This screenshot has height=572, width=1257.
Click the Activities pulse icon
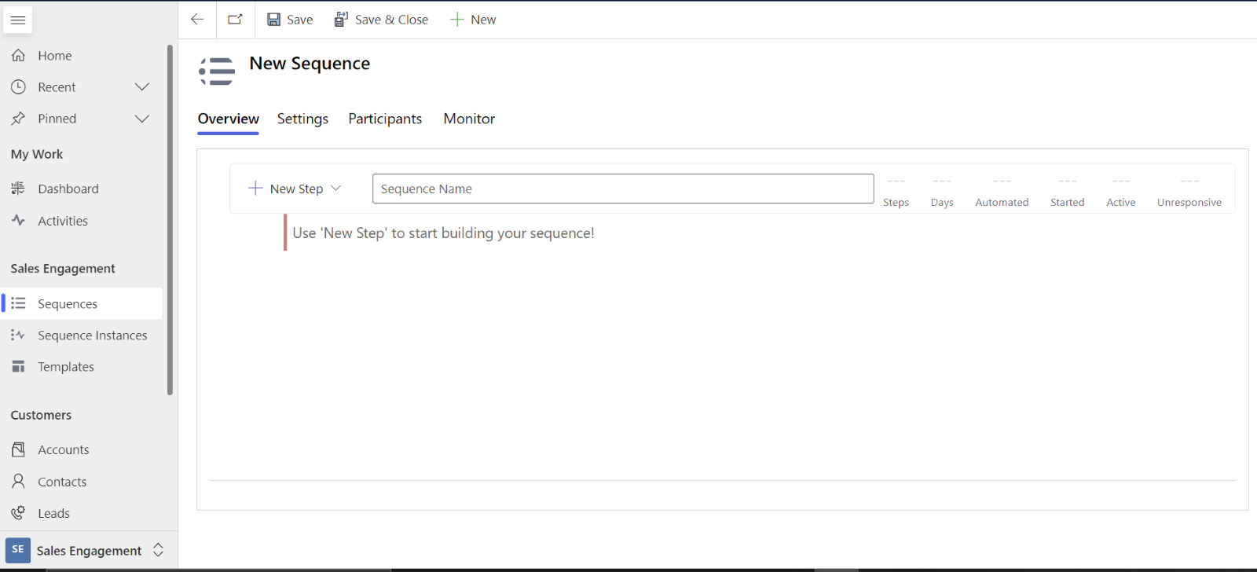click(x=18, y=221)
